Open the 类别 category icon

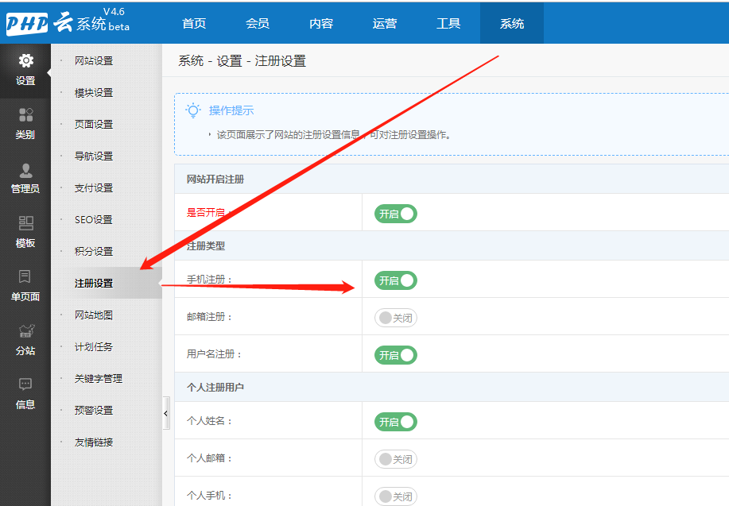25,115
